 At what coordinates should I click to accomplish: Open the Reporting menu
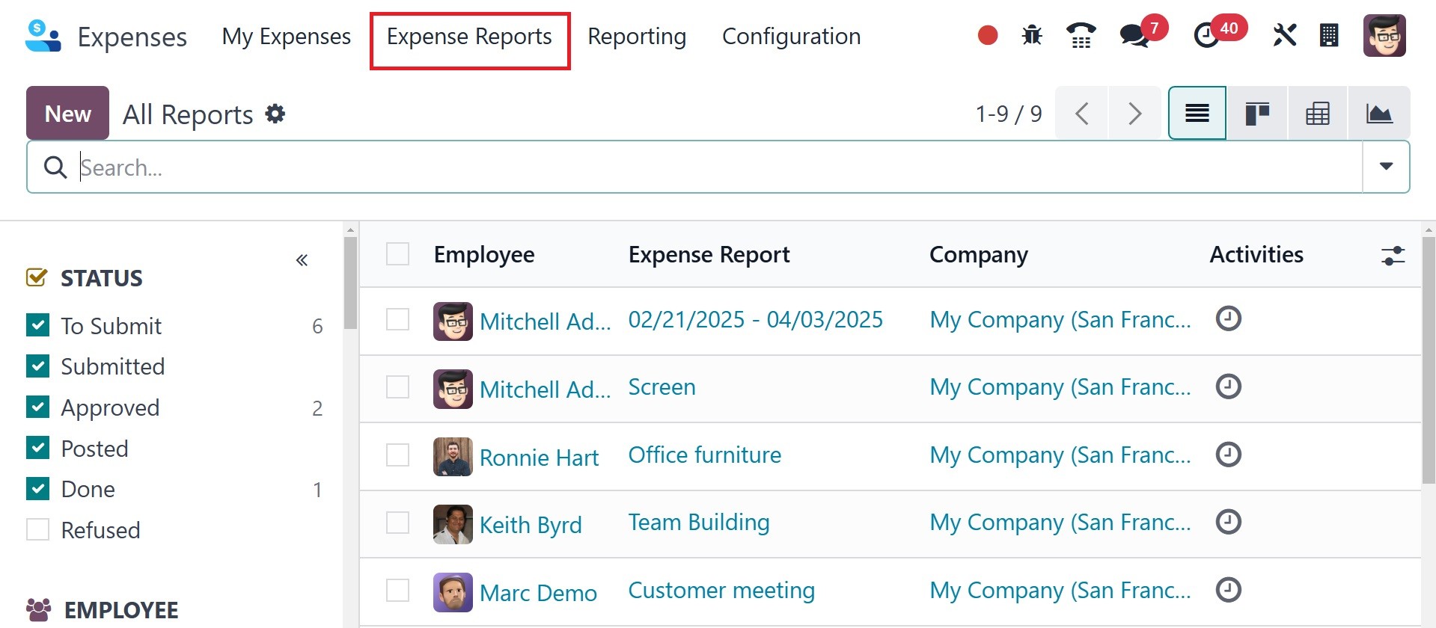(636, 37)
